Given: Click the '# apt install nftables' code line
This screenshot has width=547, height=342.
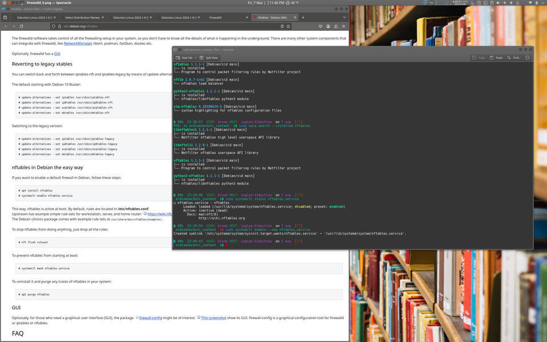Looking at the screenshot, I should coord(35,190).
